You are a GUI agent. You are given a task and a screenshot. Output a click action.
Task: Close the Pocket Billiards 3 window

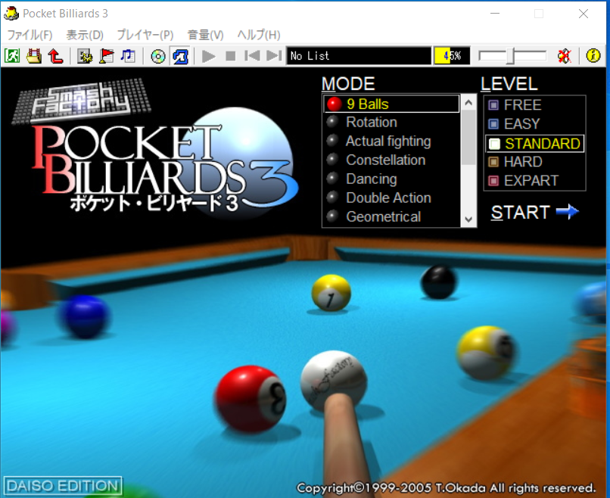[x=584, y=14]
